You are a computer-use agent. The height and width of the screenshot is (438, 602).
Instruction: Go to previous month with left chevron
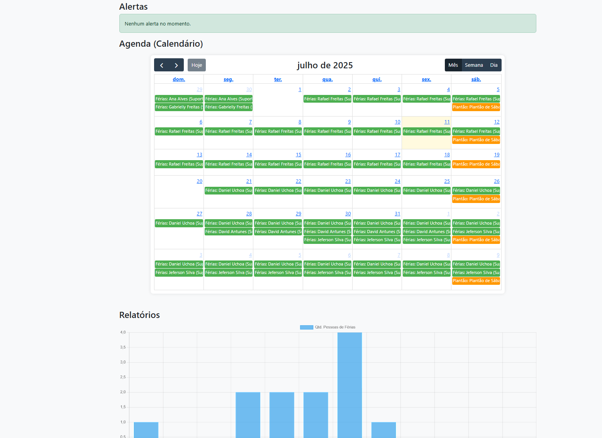click(161, 65)
